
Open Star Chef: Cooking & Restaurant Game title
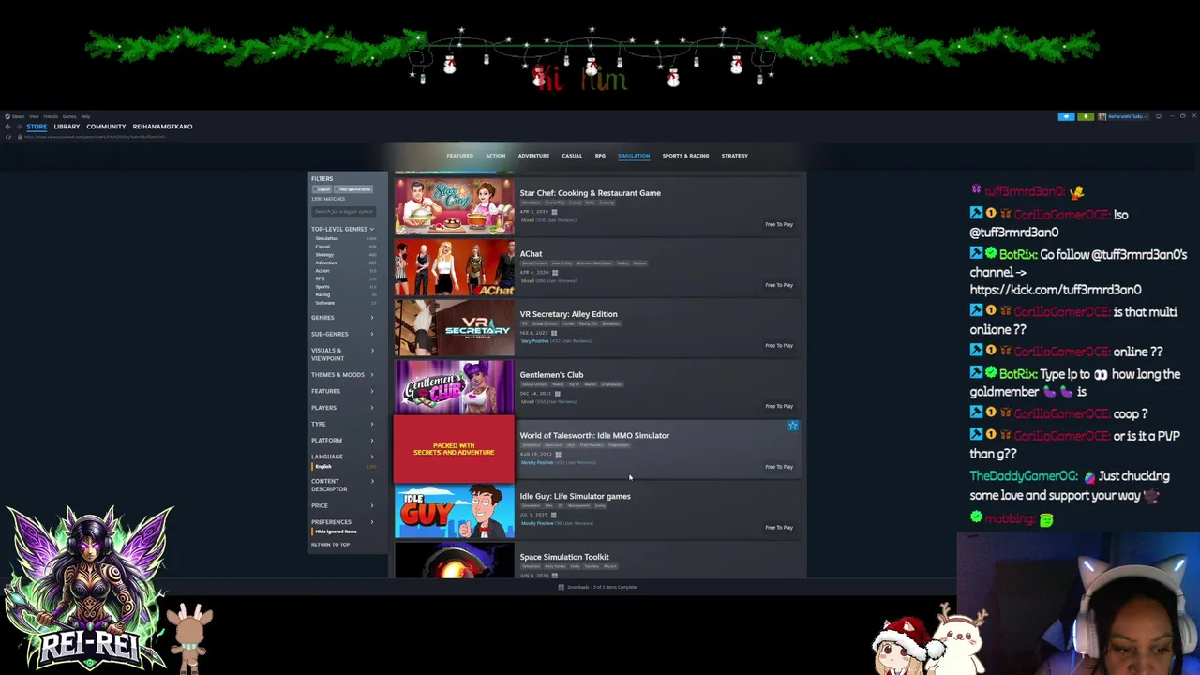(591, 193)
